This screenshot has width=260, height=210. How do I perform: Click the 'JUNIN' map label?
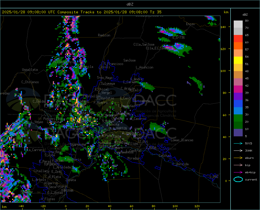pyautogui.click(x=117, y=137)
